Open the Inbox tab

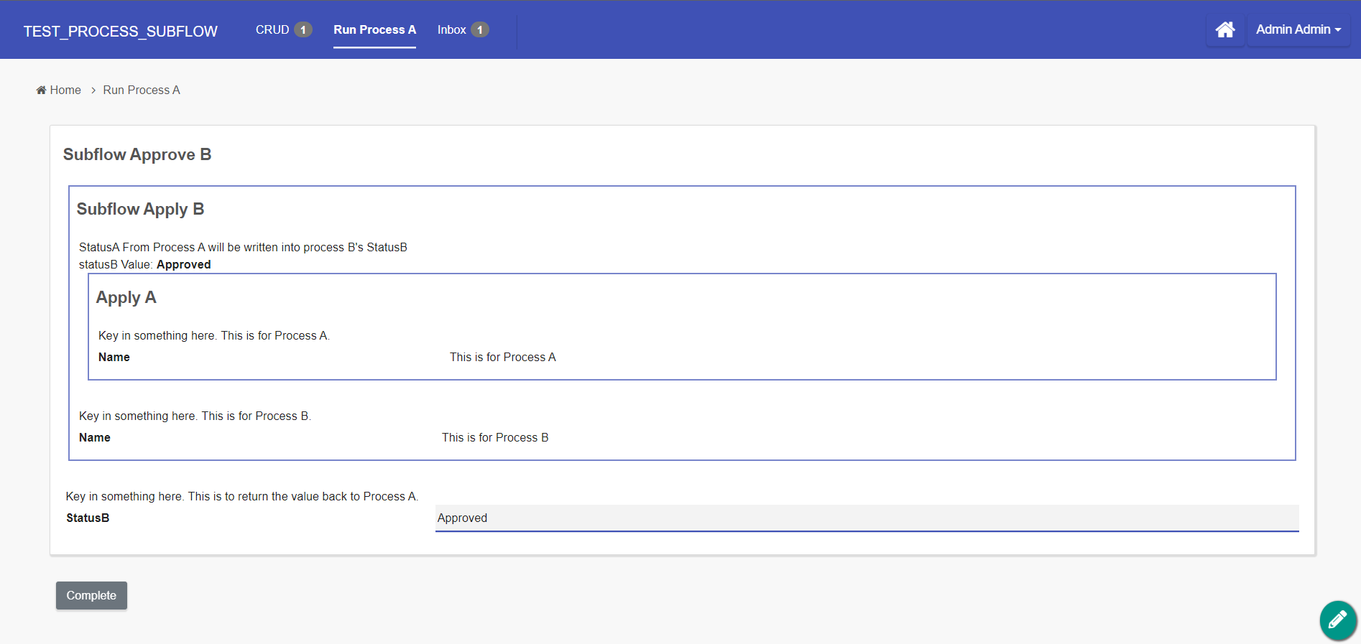tap(451, 29)
